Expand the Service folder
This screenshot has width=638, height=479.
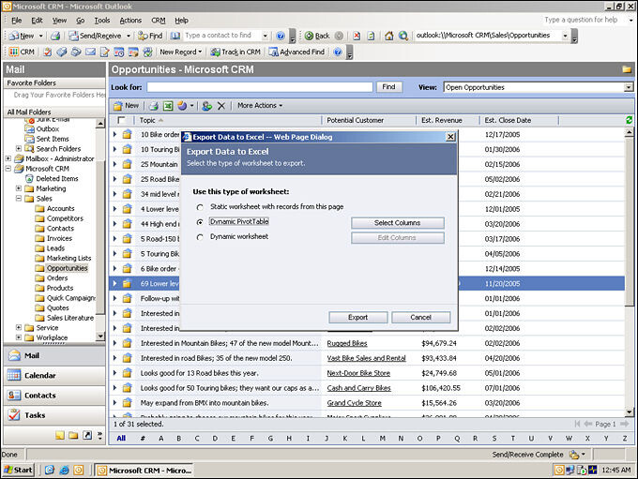pos(19,327)
